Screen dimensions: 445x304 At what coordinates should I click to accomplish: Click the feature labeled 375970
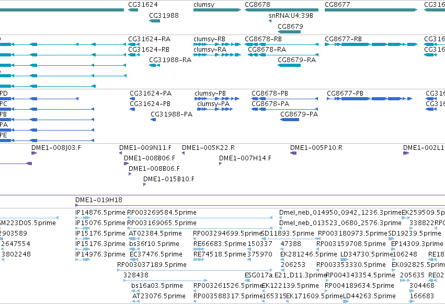tap(260, 255)
